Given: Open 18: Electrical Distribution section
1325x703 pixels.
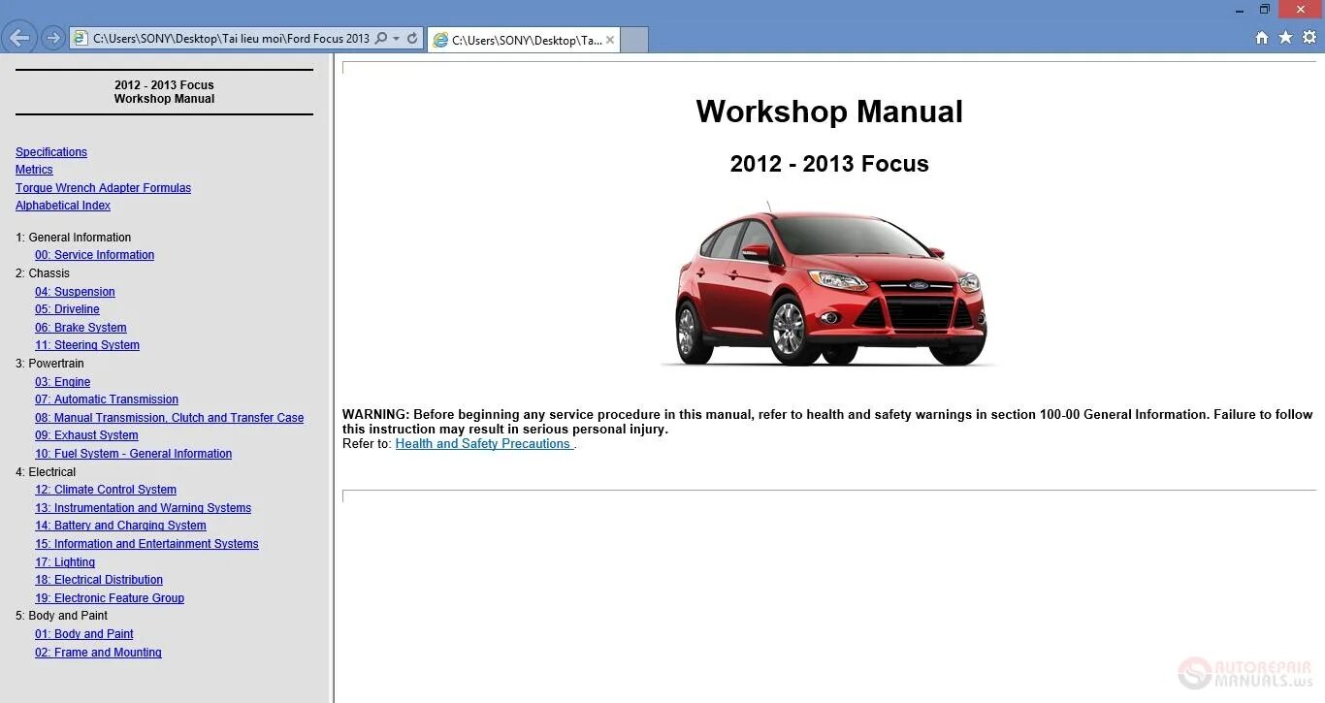Looking at the screenshot, I should pyautogui.click(x=99, y=580).
